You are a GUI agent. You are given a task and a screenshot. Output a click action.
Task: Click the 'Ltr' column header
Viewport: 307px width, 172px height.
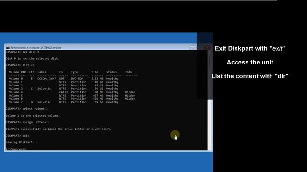[x=32, y=72]
